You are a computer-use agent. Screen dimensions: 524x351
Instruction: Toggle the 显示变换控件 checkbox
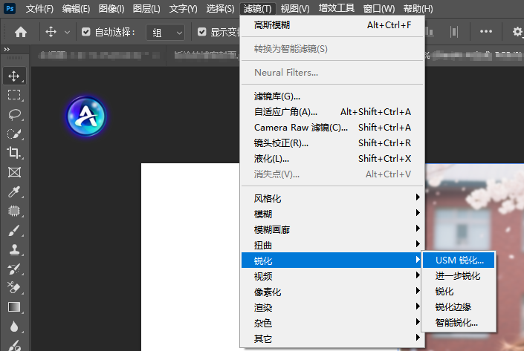tap(202, 32)
